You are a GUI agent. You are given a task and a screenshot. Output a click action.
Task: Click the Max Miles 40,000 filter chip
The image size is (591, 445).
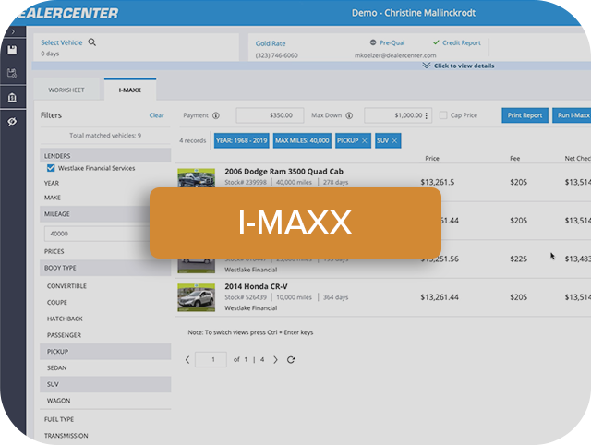(x=302, y=140)
